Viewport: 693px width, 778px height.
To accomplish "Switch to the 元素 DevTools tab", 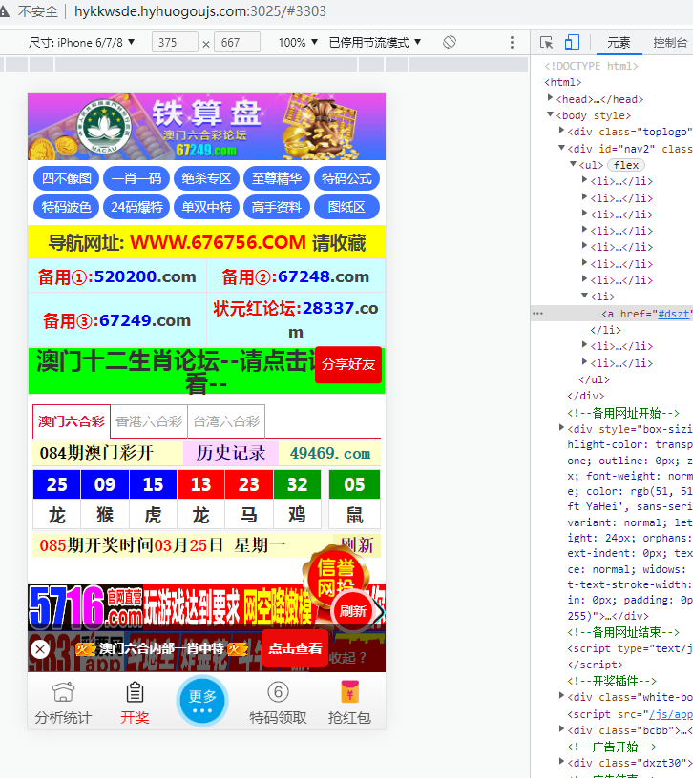I will click(619, 43).
